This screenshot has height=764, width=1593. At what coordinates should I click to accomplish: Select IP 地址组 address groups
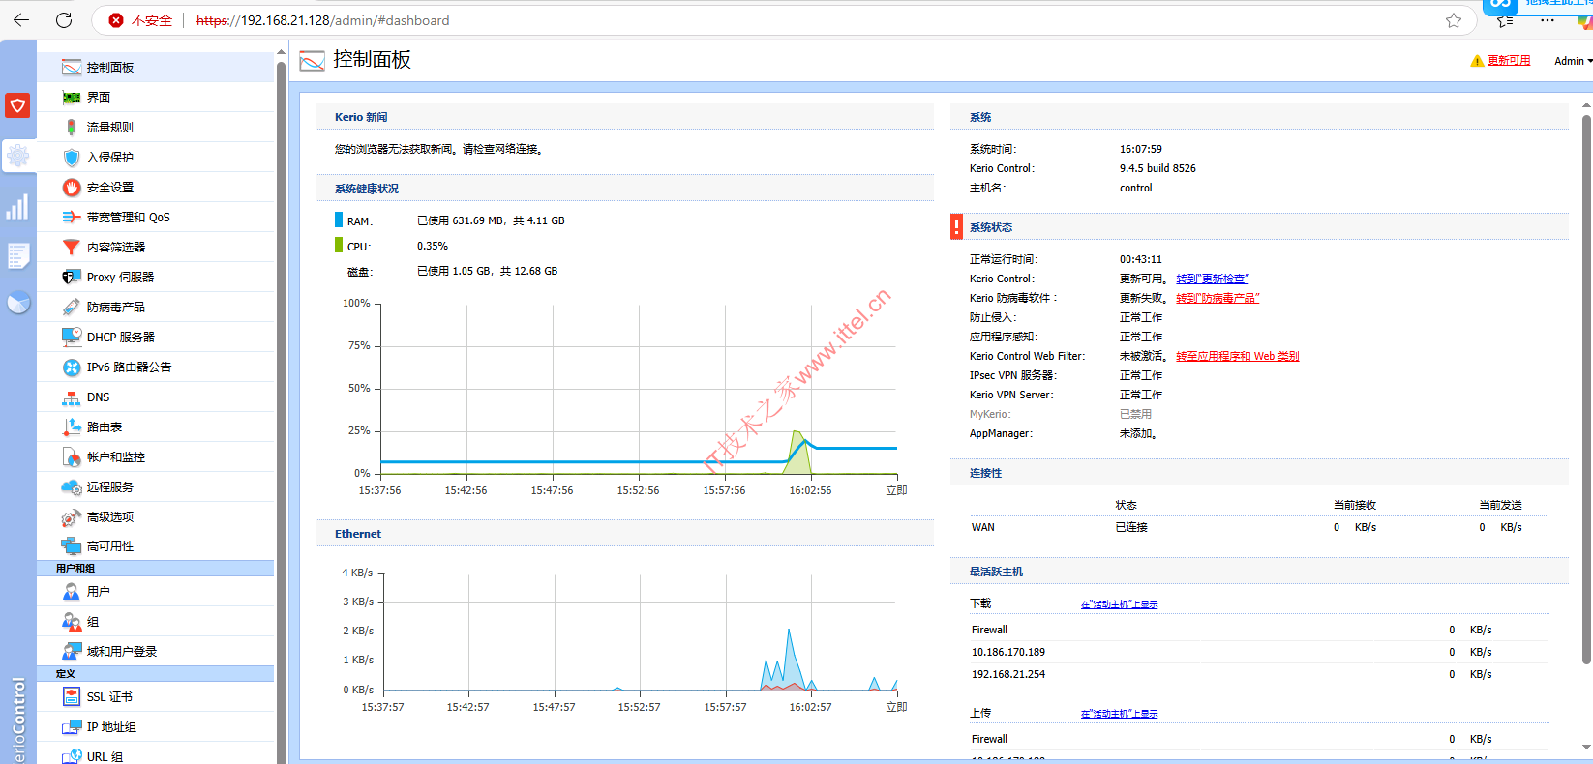coord(155,726)
